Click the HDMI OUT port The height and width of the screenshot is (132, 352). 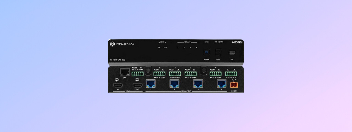(x=137, y=86)
